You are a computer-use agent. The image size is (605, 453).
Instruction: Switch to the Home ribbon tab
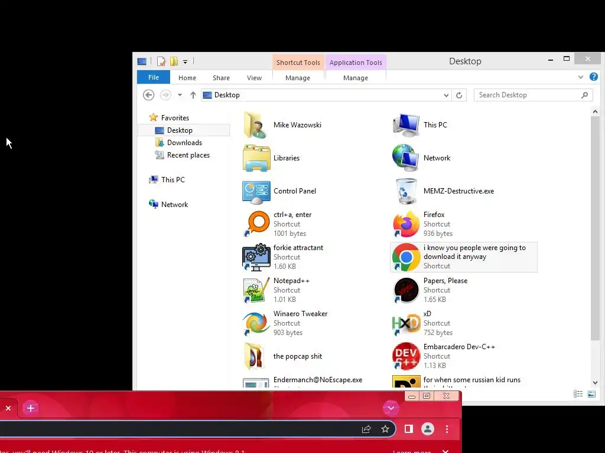pyautogui.click(x=187, y=78)
